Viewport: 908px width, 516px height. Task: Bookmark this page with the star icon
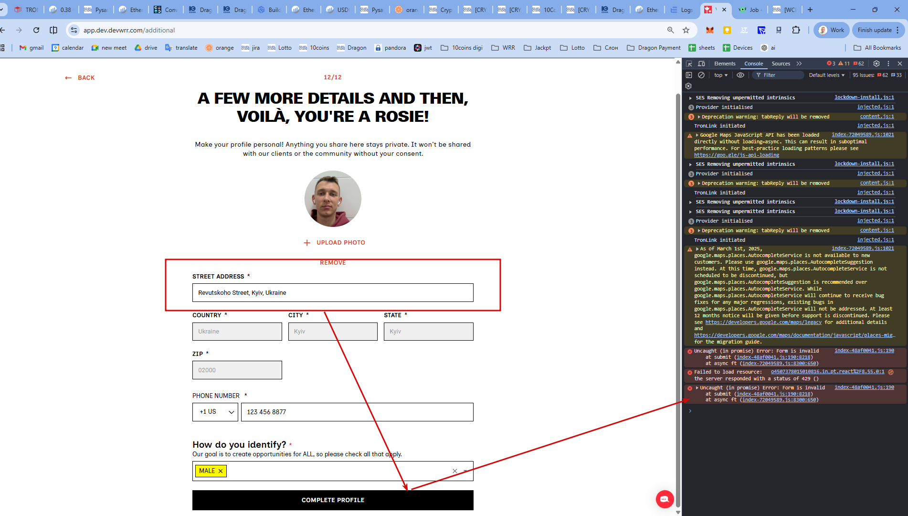tap(686, 30)
